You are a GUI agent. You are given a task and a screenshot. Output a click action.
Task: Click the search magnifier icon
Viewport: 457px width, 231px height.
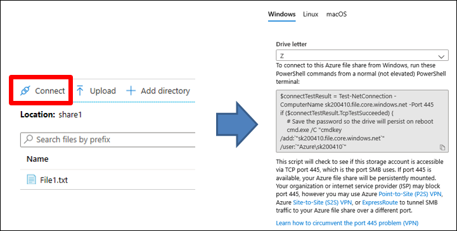click(x=29, y=139)
